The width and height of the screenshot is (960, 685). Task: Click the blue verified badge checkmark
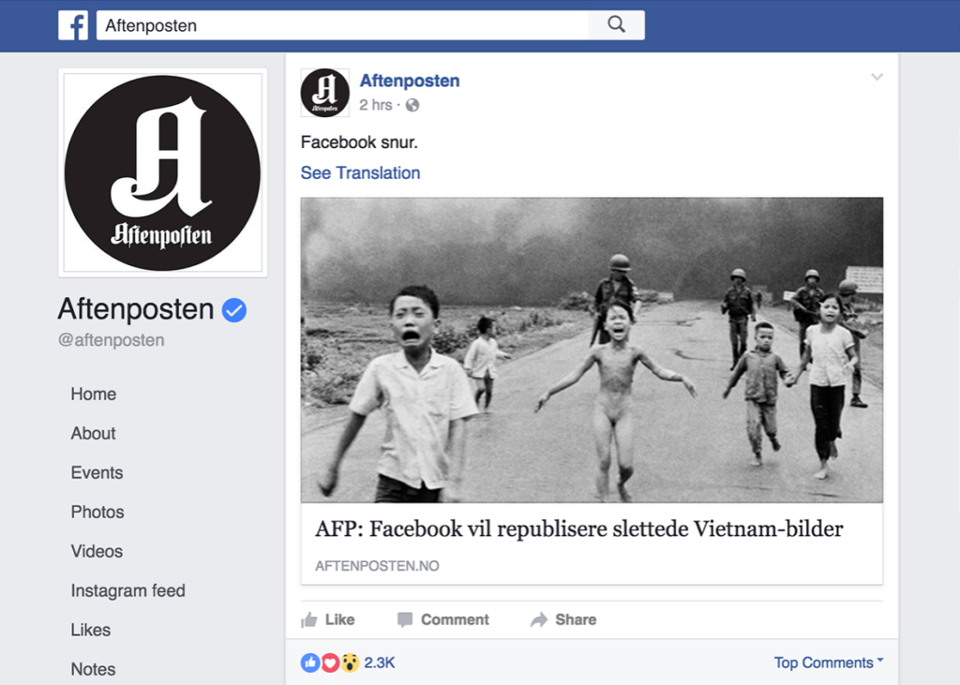(x=233, y=310)
